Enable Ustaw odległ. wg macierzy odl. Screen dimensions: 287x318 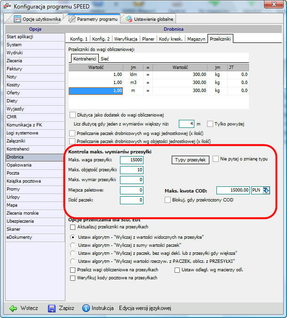click(x=177, y=270)
